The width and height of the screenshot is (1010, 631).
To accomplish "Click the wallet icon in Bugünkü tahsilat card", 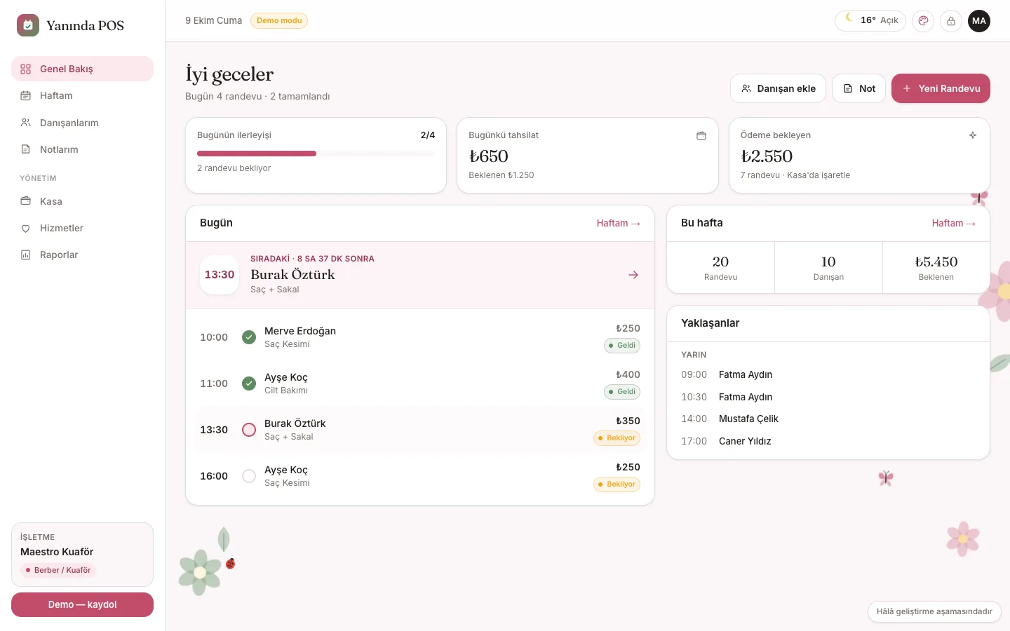I will pyautogui.click(x=701, y=135).
